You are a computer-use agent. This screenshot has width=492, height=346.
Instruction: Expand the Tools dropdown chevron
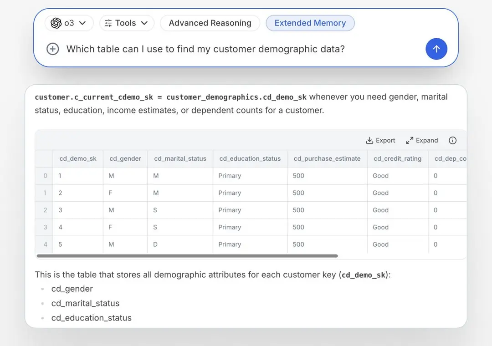pyautogui.click(x=144, y=23)
